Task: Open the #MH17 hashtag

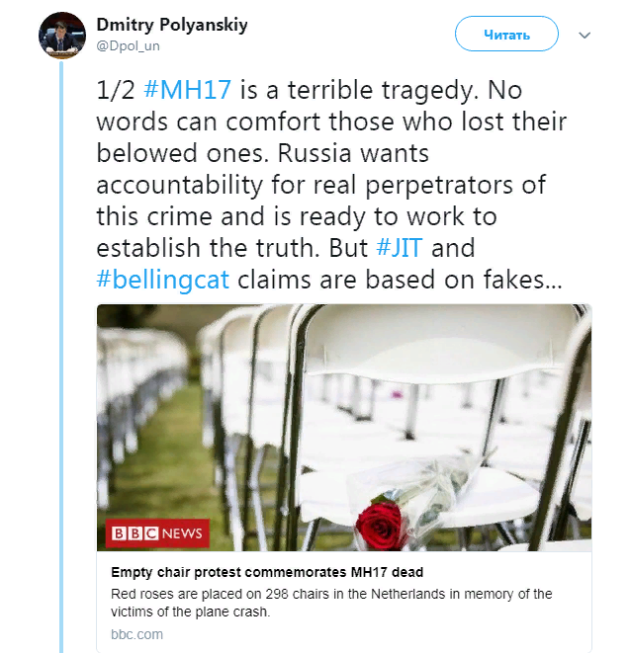Action: [188, 88]
